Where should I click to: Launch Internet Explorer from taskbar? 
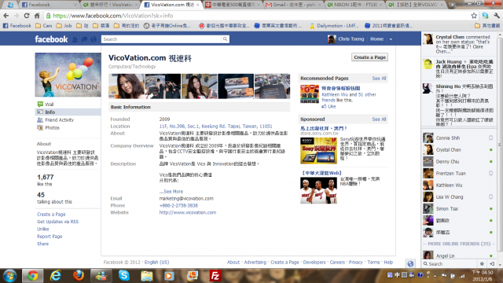coord(56,276)
